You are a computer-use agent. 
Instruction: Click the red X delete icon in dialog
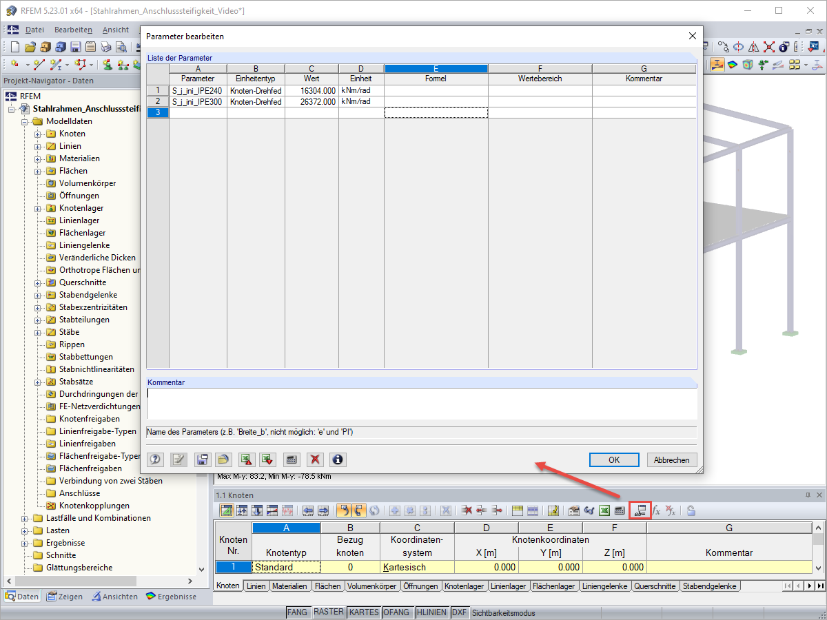tap(314, 459)
